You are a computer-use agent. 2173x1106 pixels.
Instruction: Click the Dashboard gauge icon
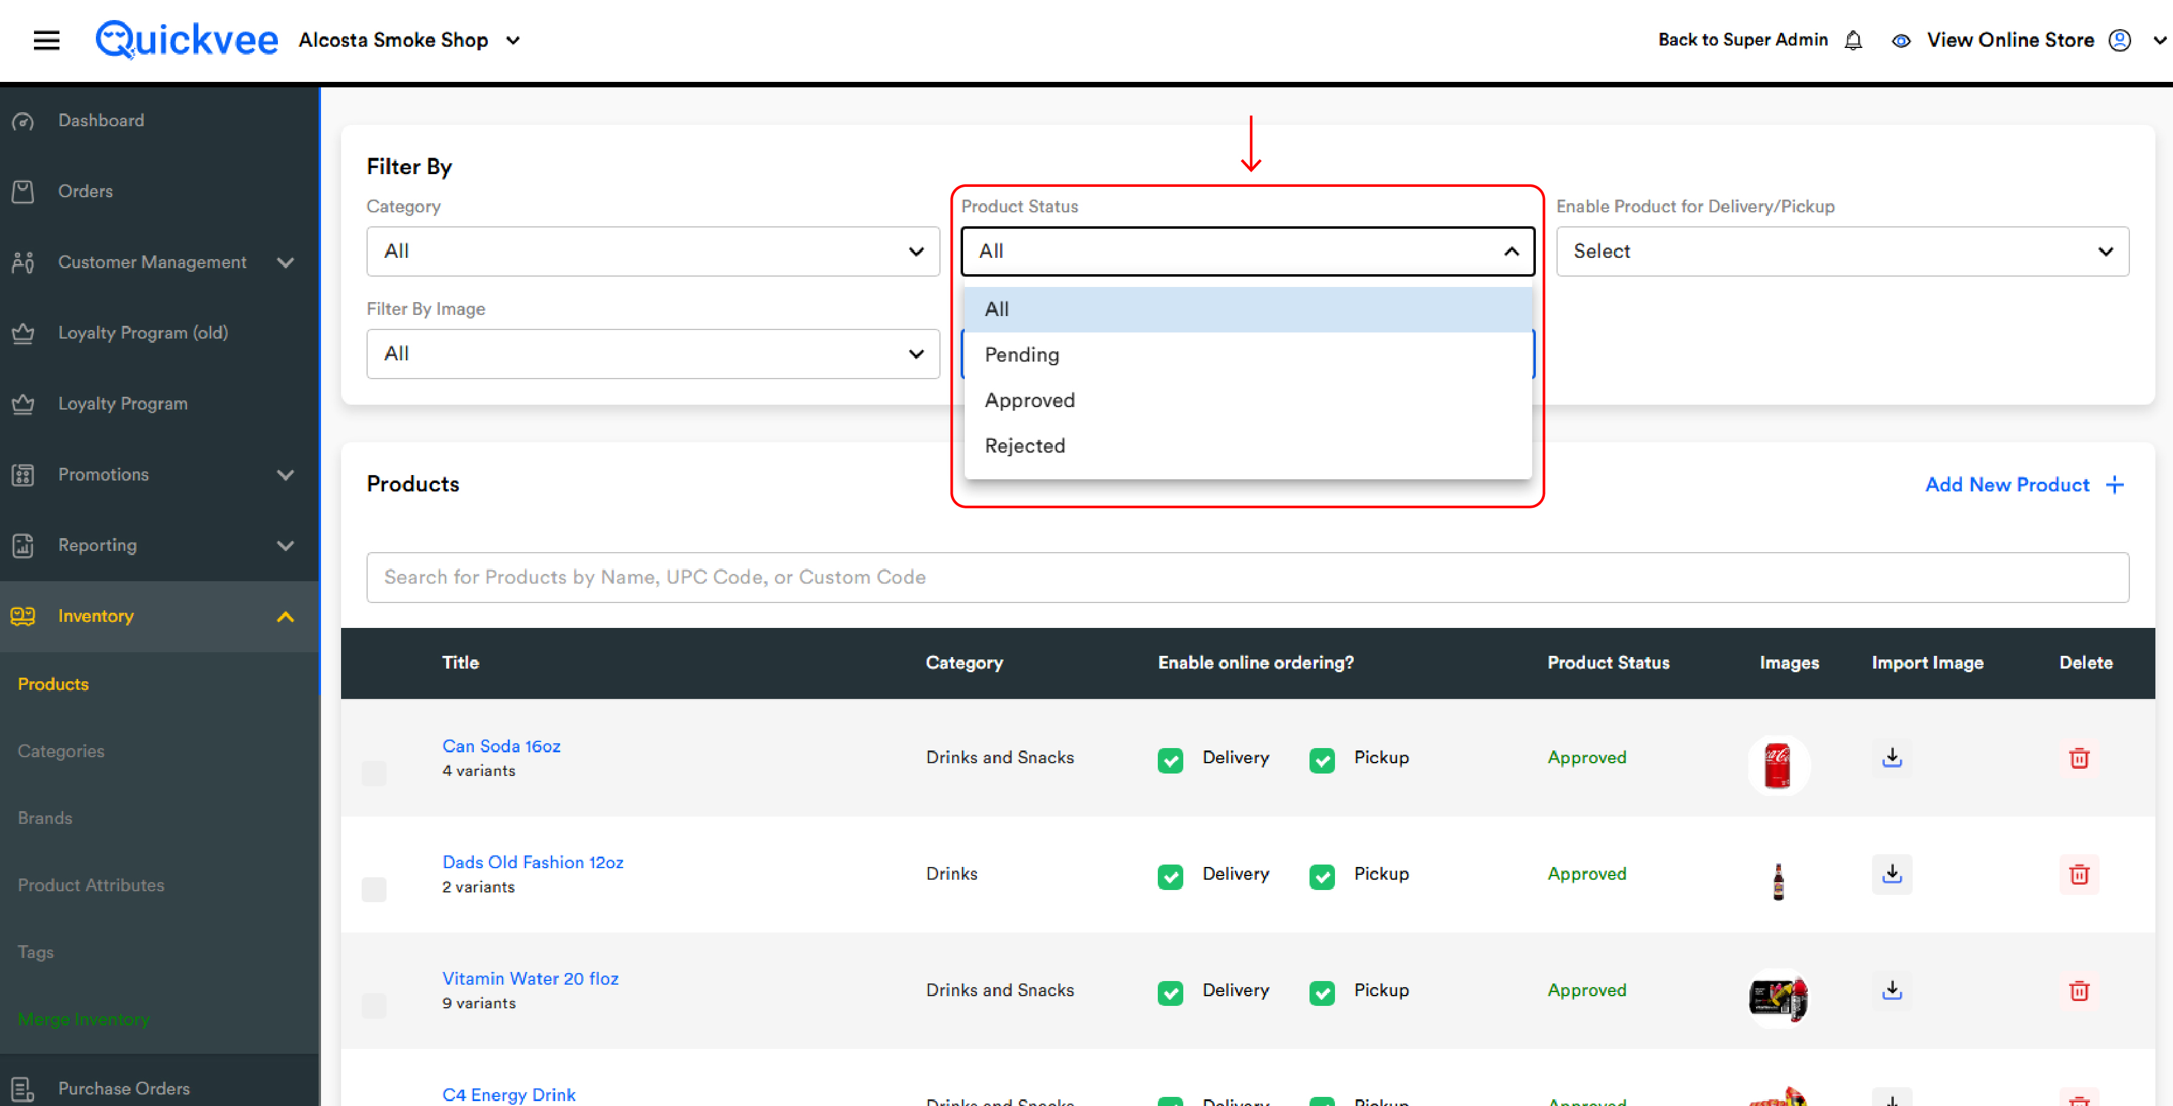coord(23,121)
